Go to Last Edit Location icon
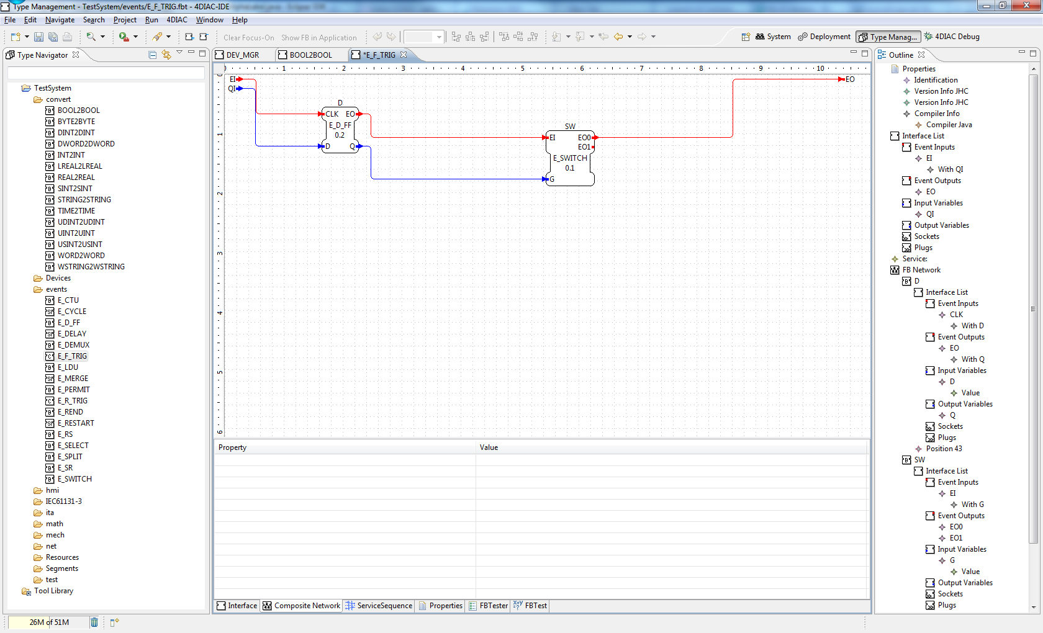 pos(603,37)
